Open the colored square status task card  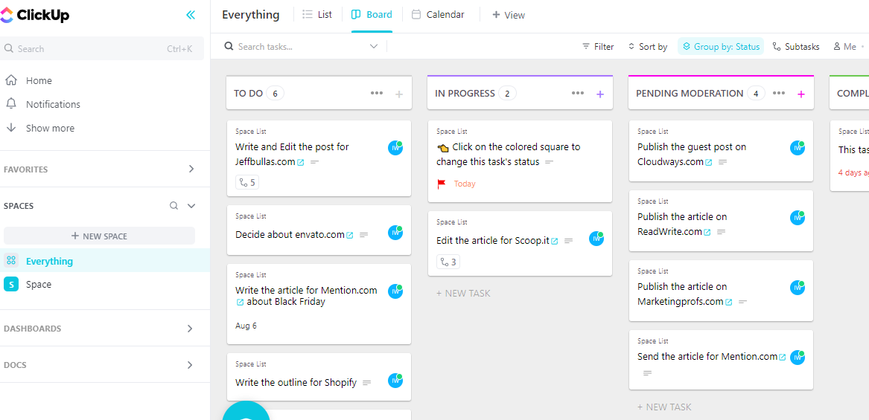(x=520, y=161)
